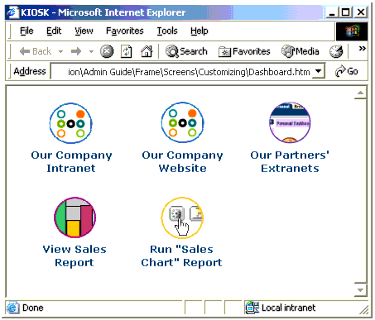Open the Search toolbar button
Screen dimensions: 375x320
point(186,51)
